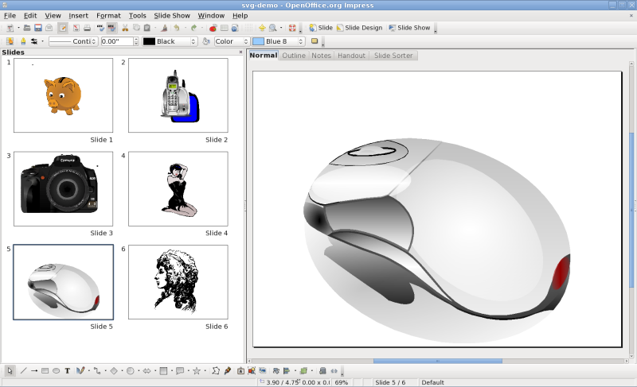The height and width of the screenshot is (387, 637).
Task: Click the Cut scissors icon
Action: tap(126, 28)
